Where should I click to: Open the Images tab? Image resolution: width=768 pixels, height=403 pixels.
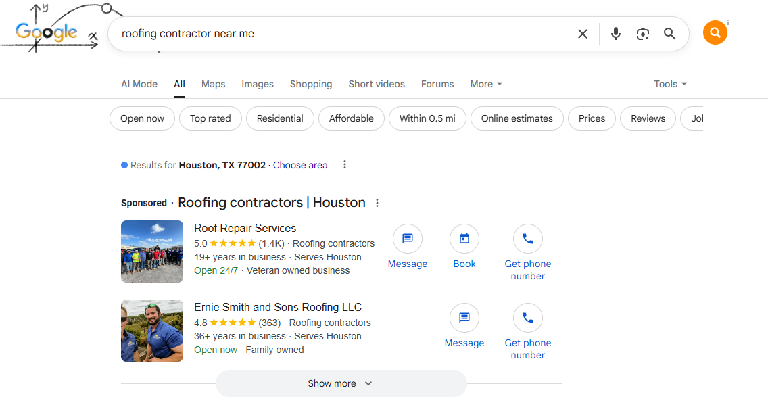(258, 85)
